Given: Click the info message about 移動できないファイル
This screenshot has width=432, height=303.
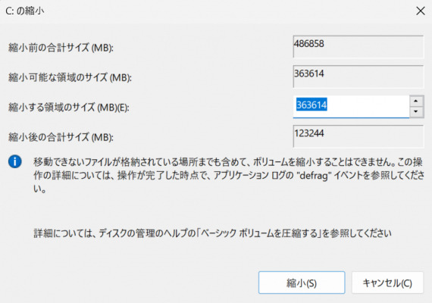Looking at the screenshot, I should (x=229, y=175).
